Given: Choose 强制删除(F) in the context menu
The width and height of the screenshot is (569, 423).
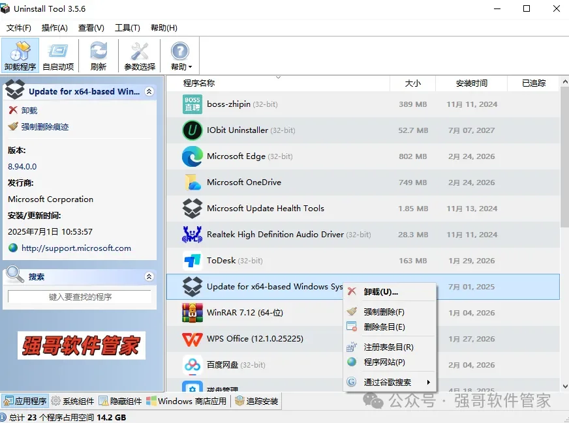Looking at the screenshot, I should coord(390,312).
